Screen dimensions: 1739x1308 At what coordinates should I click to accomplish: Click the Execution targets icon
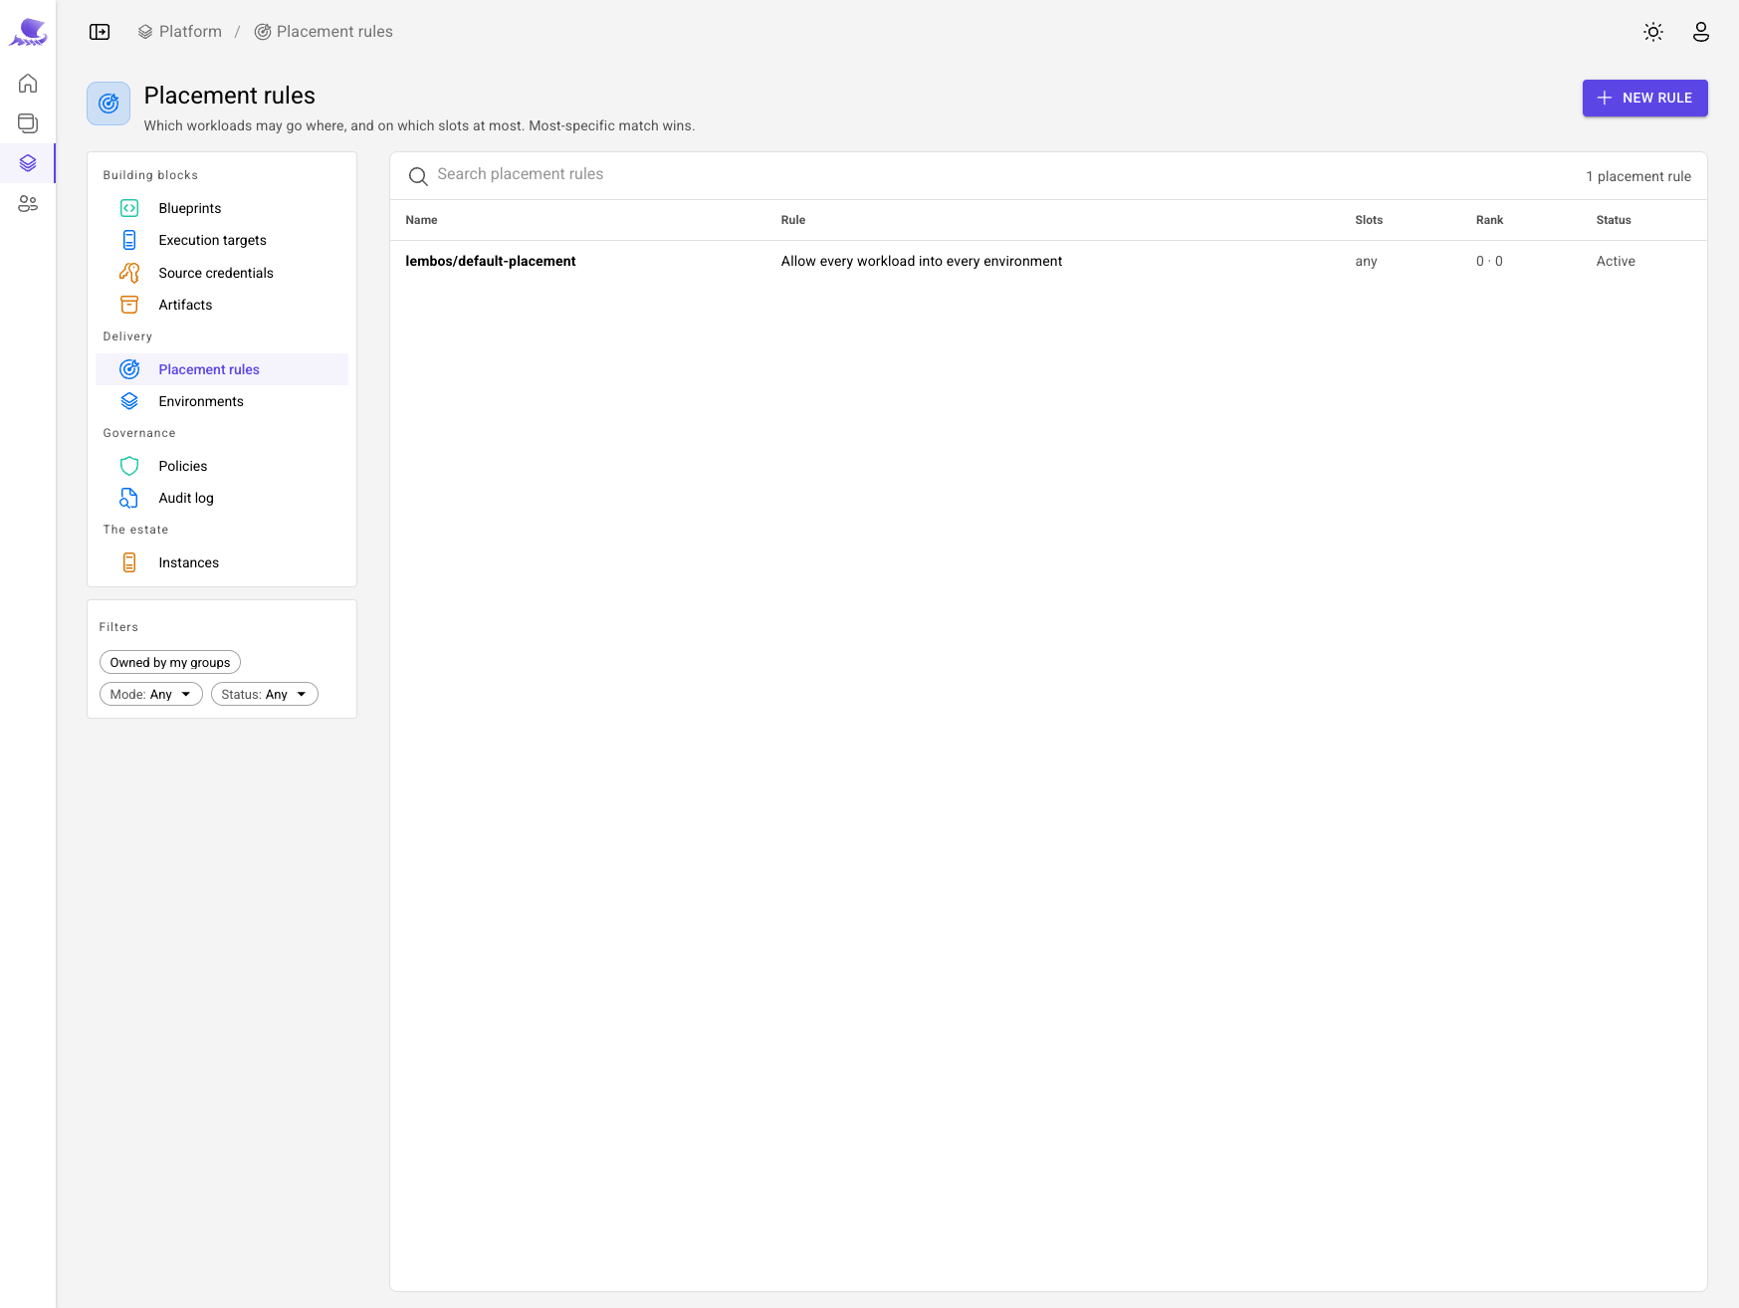(129, 240)
